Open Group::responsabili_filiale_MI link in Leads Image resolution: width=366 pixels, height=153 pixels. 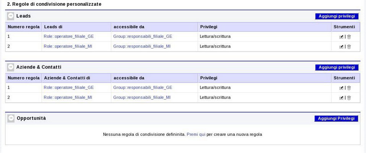142,47
